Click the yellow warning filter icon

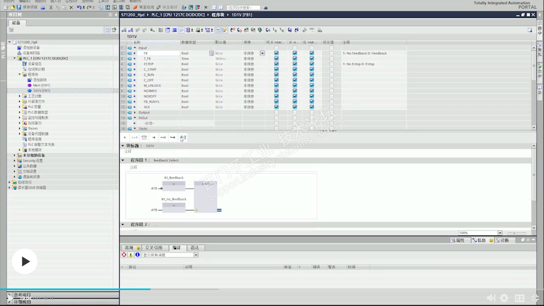pos(131,255)
